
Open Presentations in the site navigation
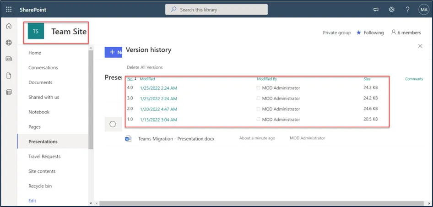coord(43,142)
